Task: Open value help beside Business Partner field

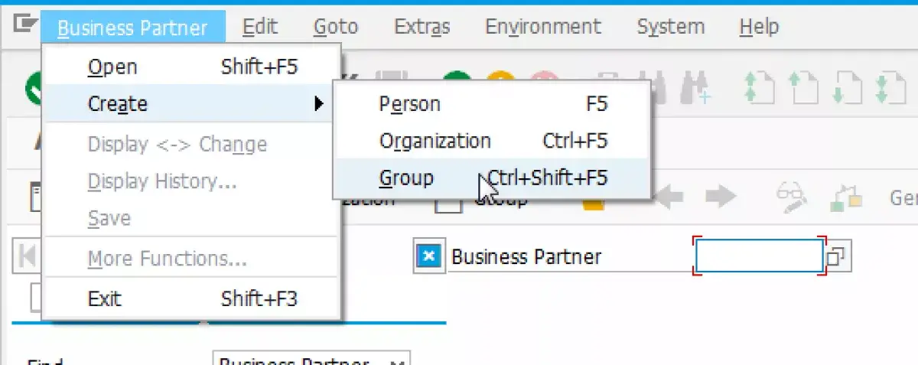Action: click(x=837, y=257)
